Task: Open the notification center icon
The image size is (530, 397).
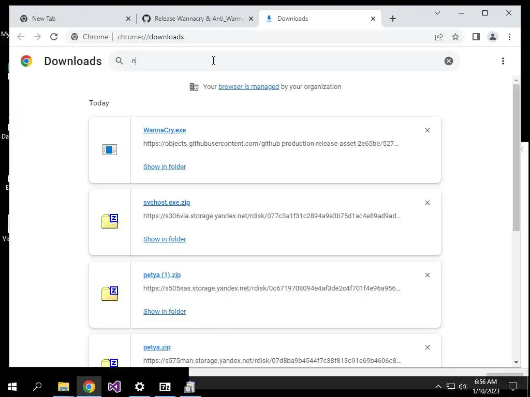Action: point(513,387)
